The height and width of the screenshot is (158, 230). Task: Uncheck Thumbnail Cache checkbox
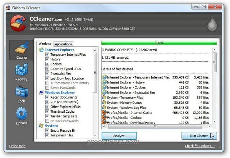pos(47,111)
